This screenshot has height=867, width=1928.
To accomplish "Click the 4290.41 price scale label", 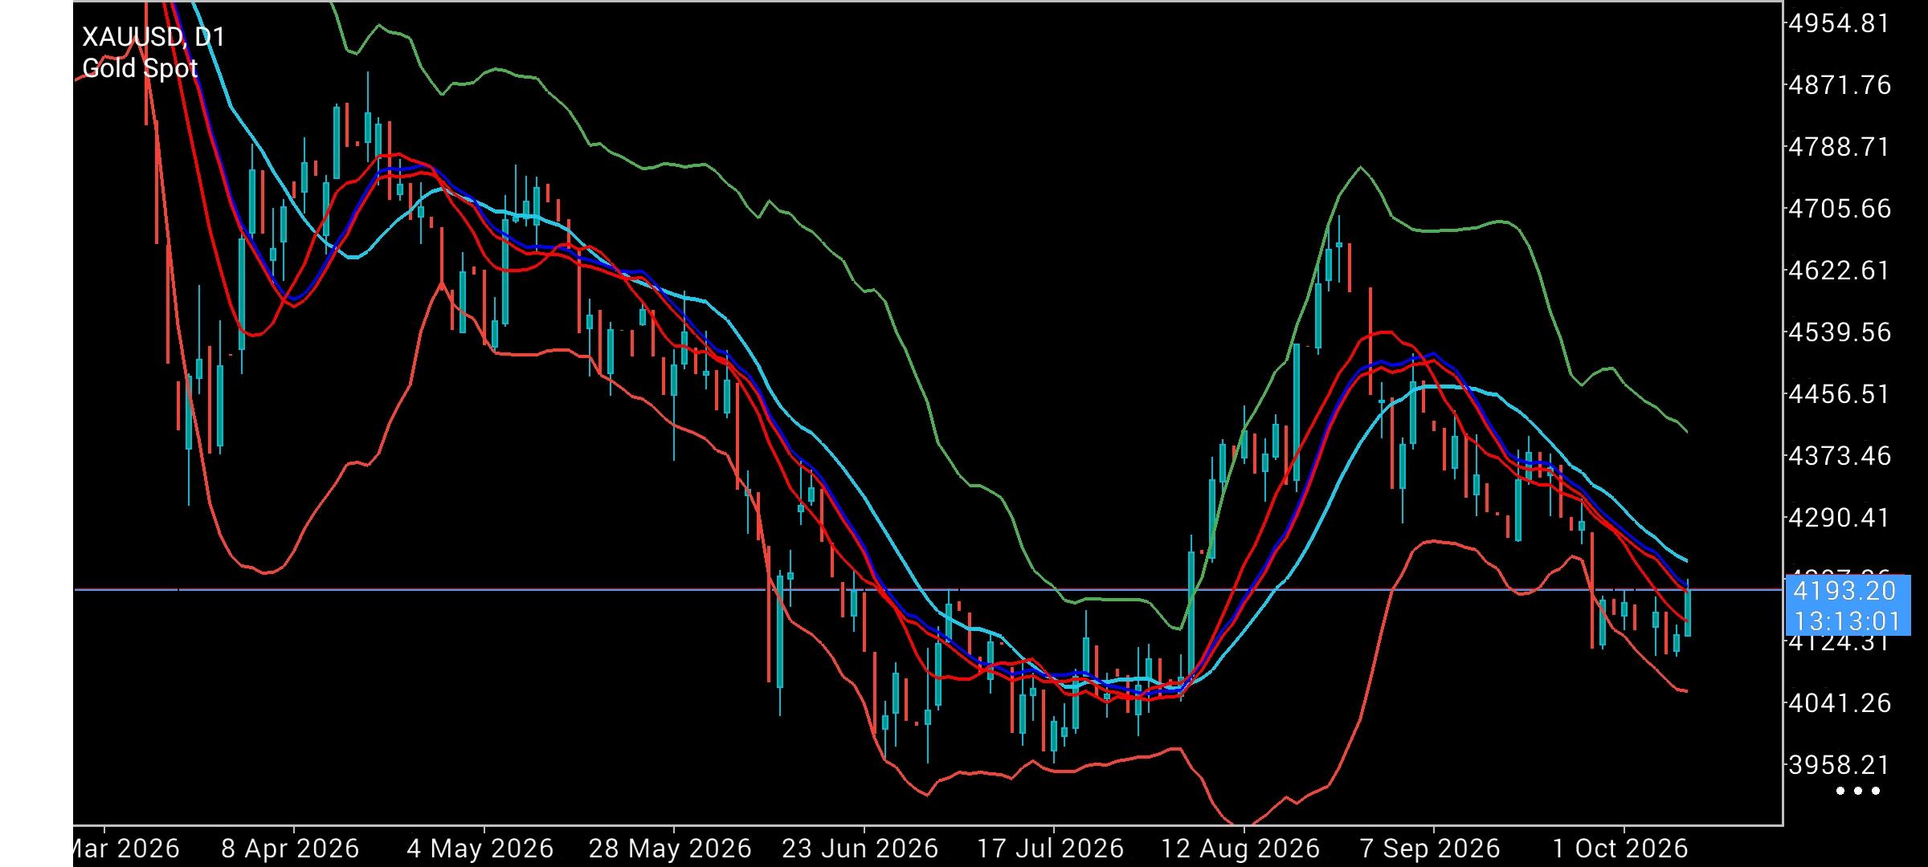I will click(1840, 518).
